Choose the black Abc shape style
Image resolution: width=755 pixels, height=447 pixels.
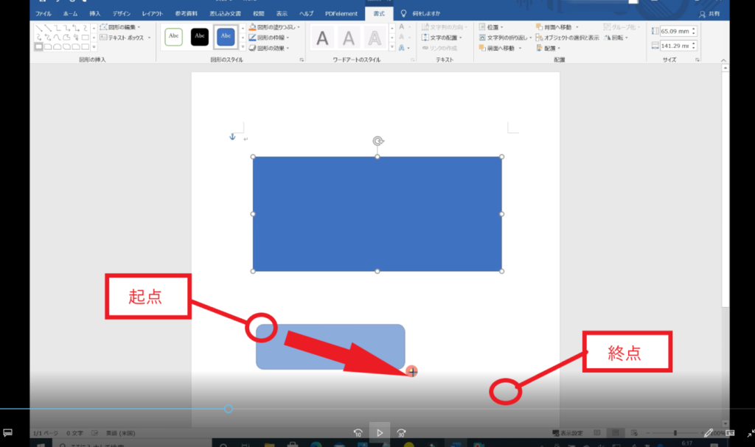click(200, 36)
